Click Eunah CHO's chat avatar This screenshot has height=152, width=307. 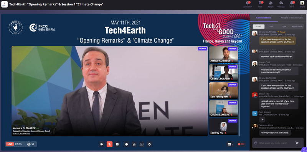click(x=255, y=63)
